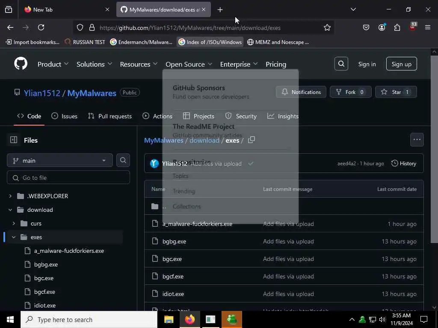Click the Firefox account icon

coord(382,27)
